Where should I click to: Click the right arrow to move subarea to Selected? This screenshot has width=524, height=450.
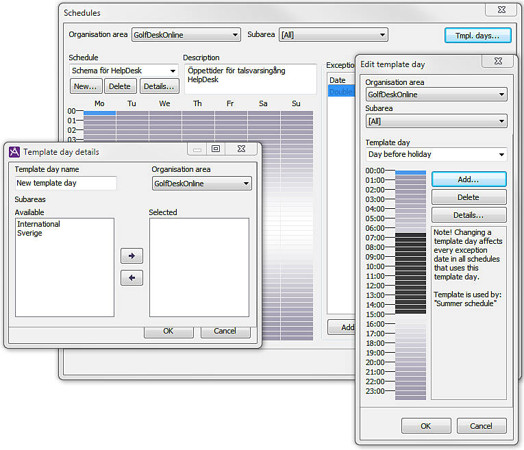pos(132,256)
